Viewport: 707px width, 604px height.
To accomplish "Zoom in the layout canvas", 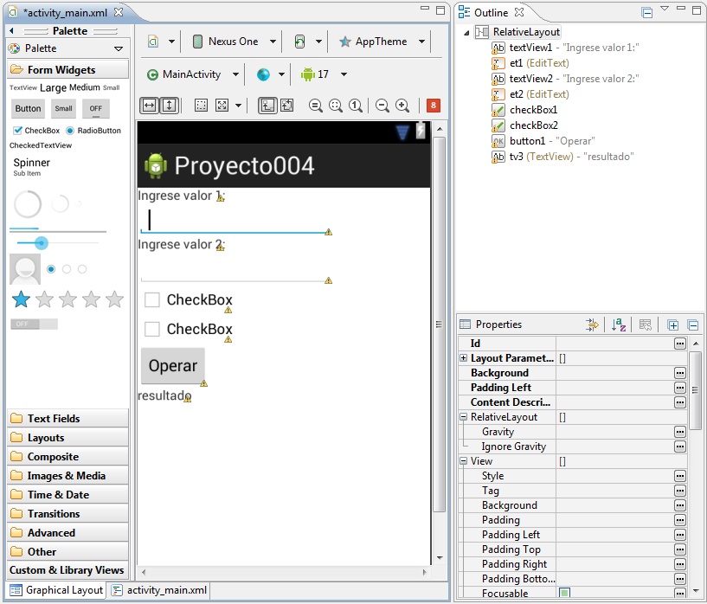I will [402, 106].
